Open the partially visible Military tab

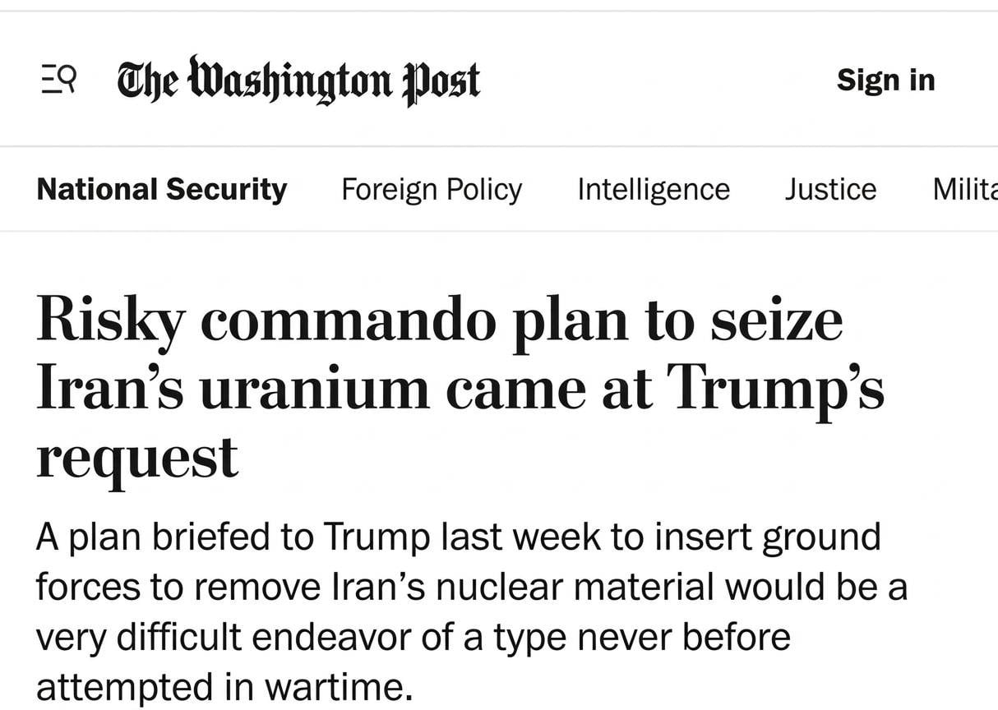[965, 190]
